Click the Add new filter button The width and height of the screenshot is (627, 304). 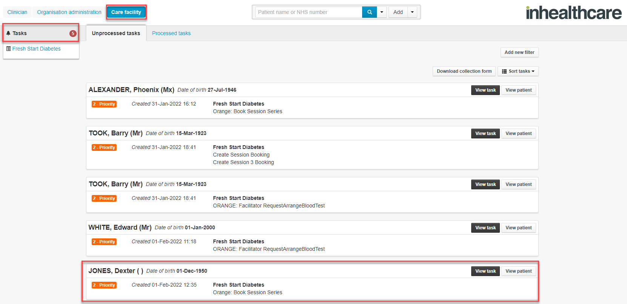click(x=519, y=52)
